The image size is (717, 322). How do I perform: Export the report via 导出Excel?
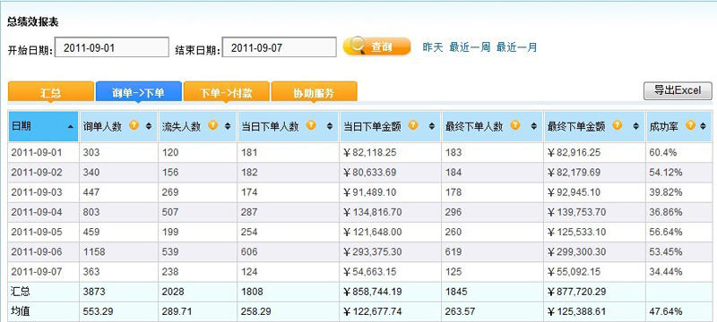(678, 90)
